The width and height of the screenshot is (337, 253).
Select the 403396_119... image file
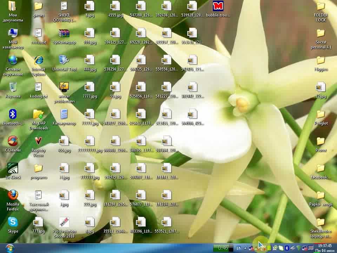coord(141,222)
